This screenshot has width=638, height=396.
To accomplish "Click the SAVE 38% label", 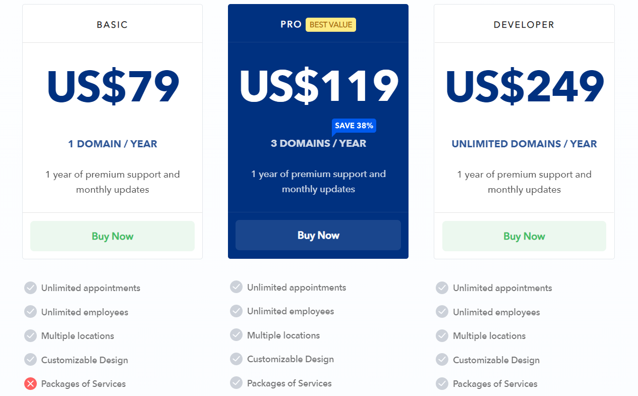I will [354, 126].
